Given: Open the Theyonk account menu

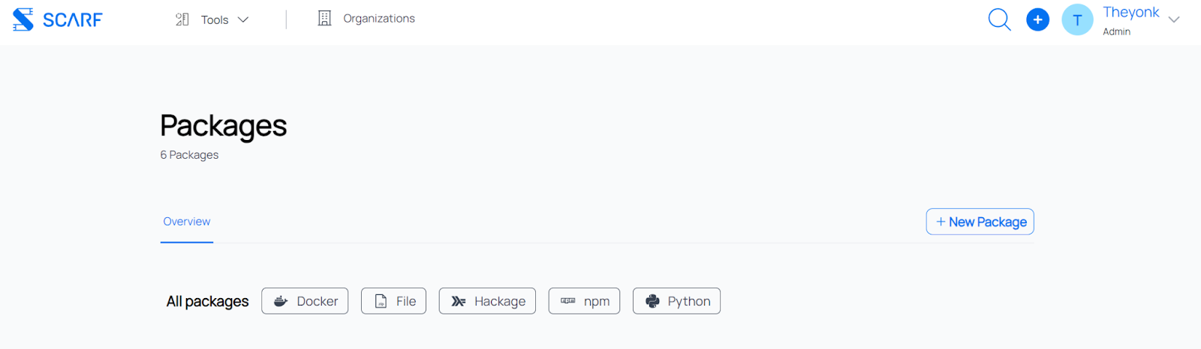Looking at the screenshot, I should click(x=1130, y=13).
